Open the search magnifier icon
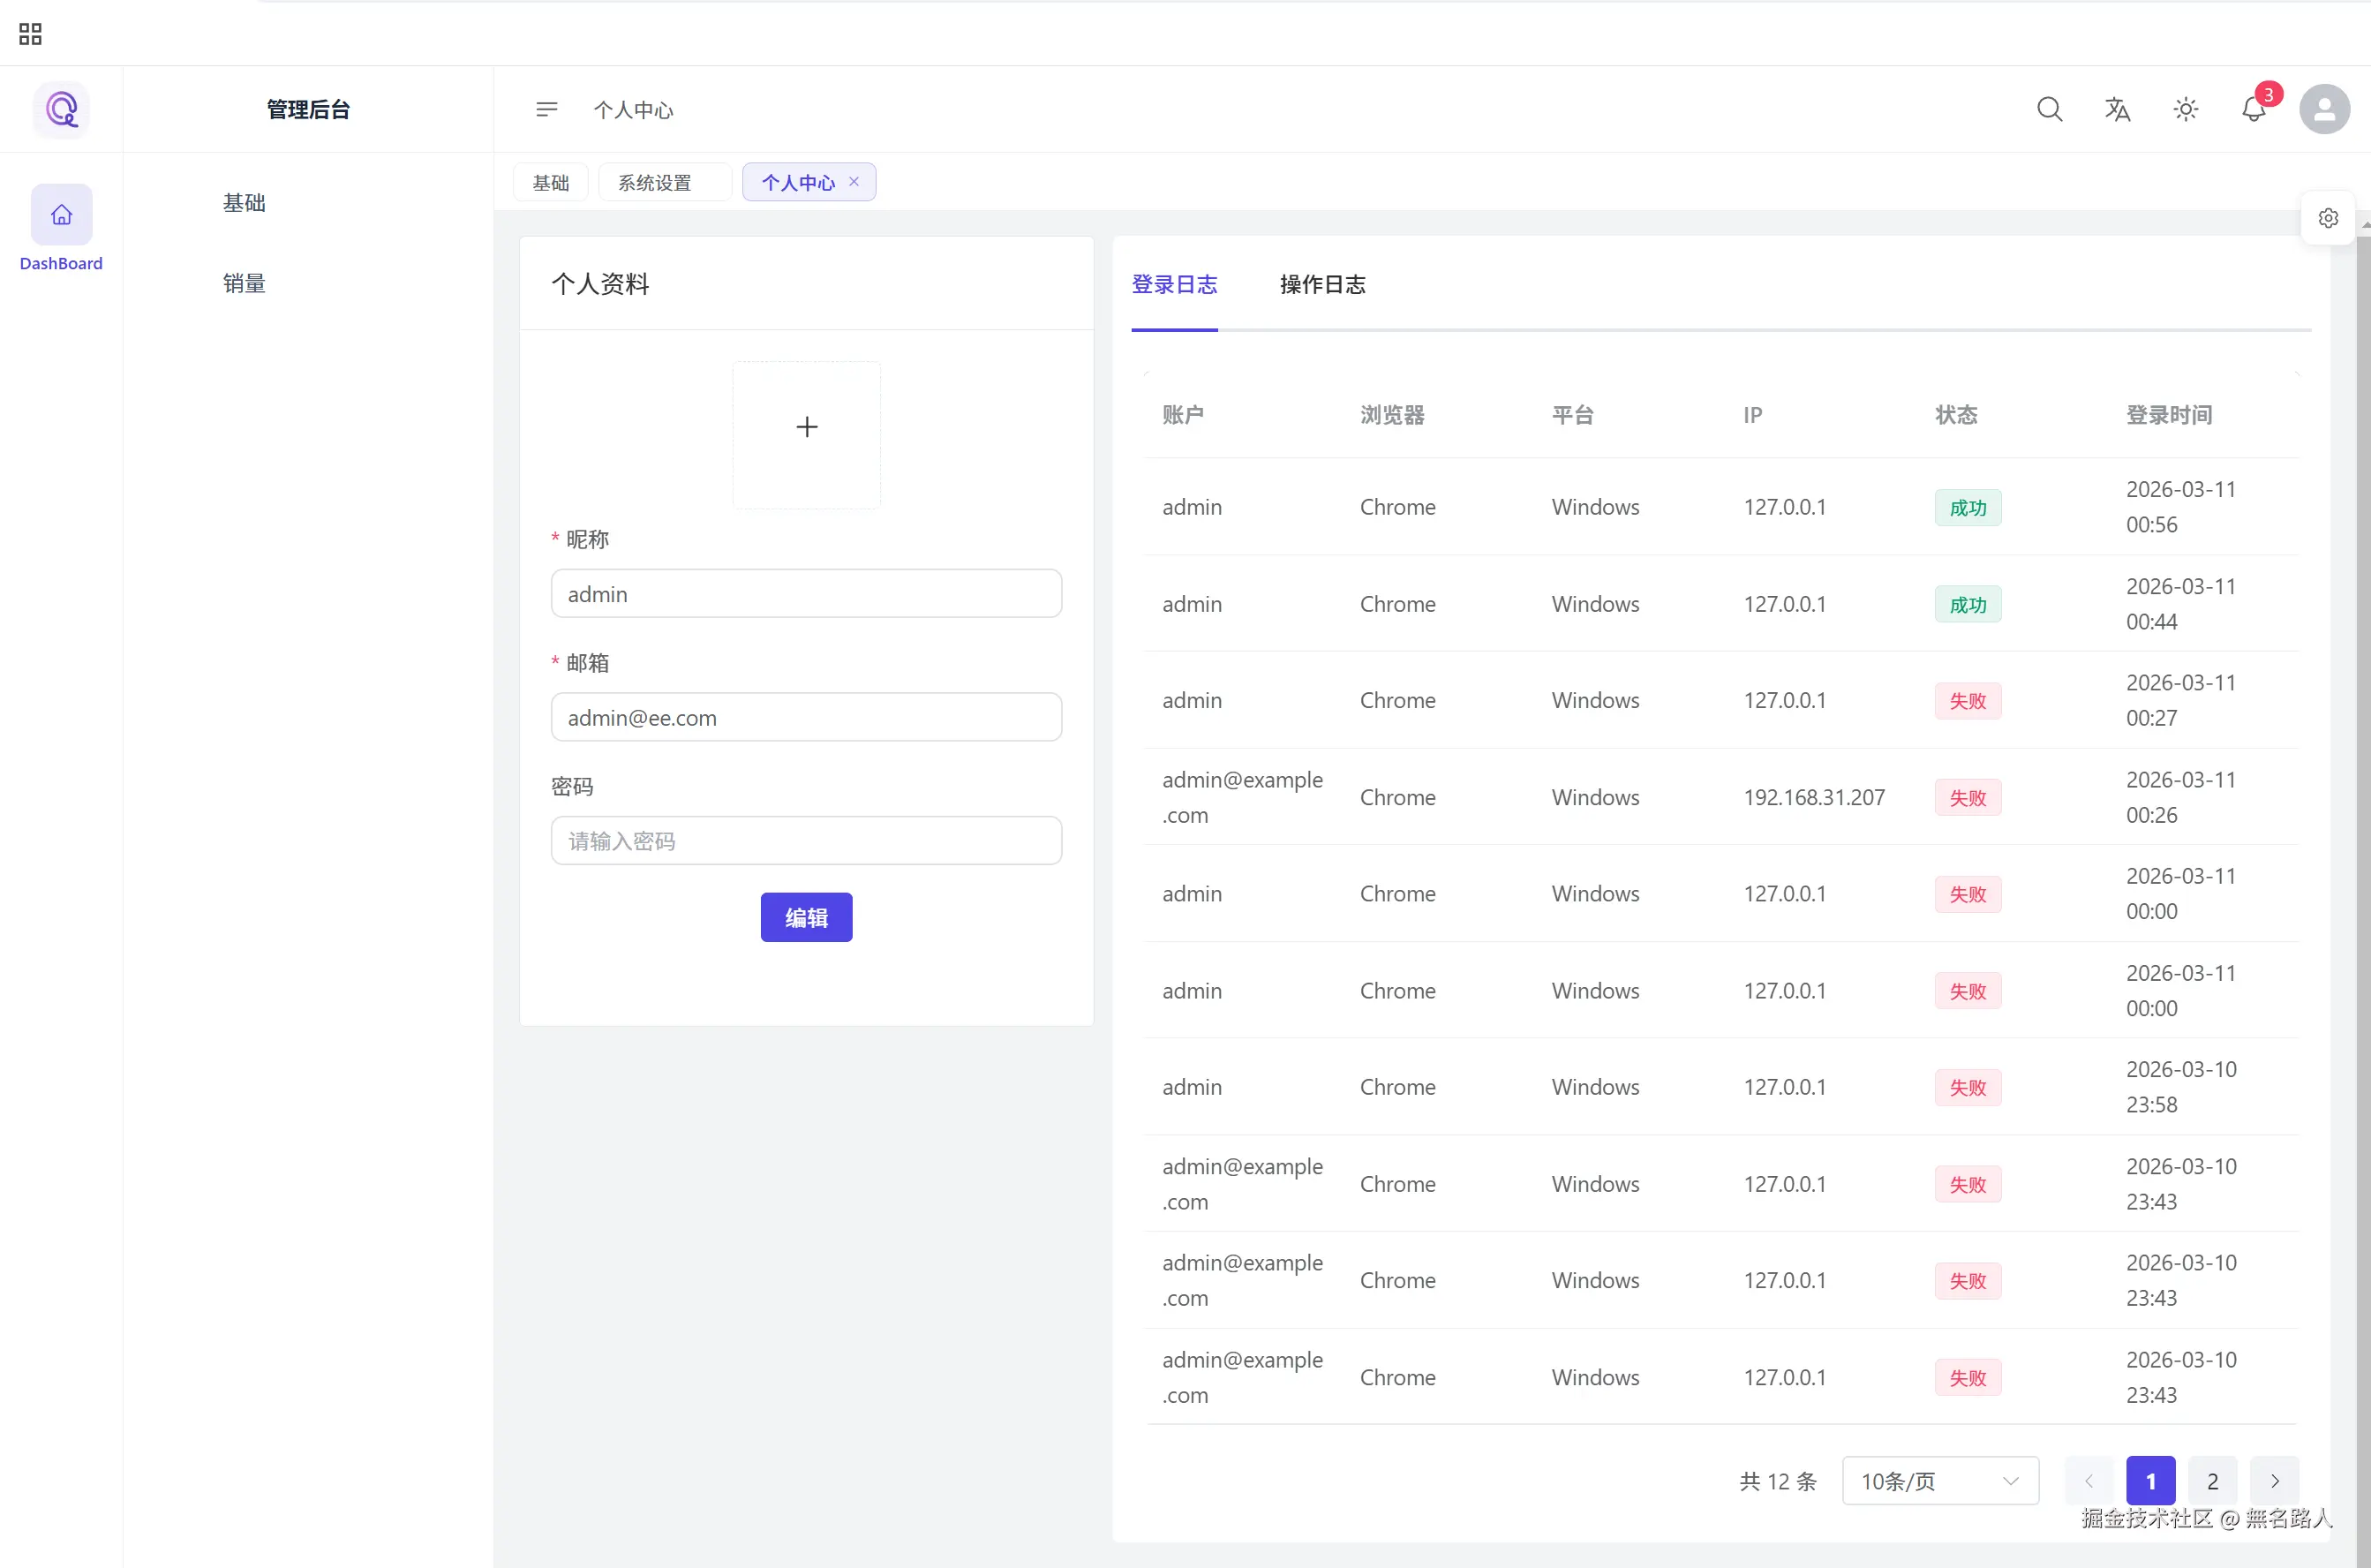Viewport: 2371px width, 1568px height. (2049, 109)
